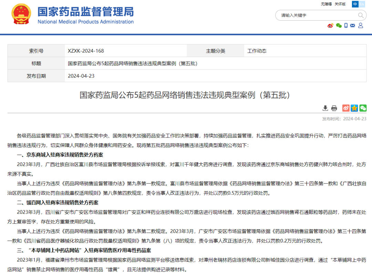Share article to QQ Zone

click(x=354, y=108)
